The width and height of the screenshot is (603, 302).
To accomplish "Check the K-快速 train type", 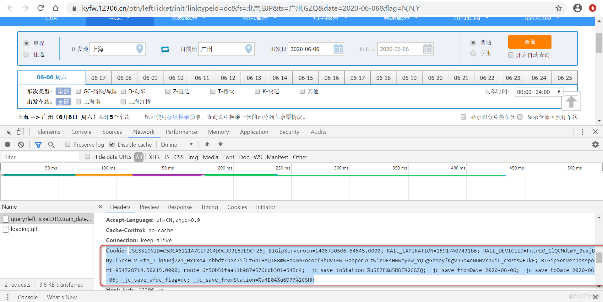I will click(x=257, y=91).
